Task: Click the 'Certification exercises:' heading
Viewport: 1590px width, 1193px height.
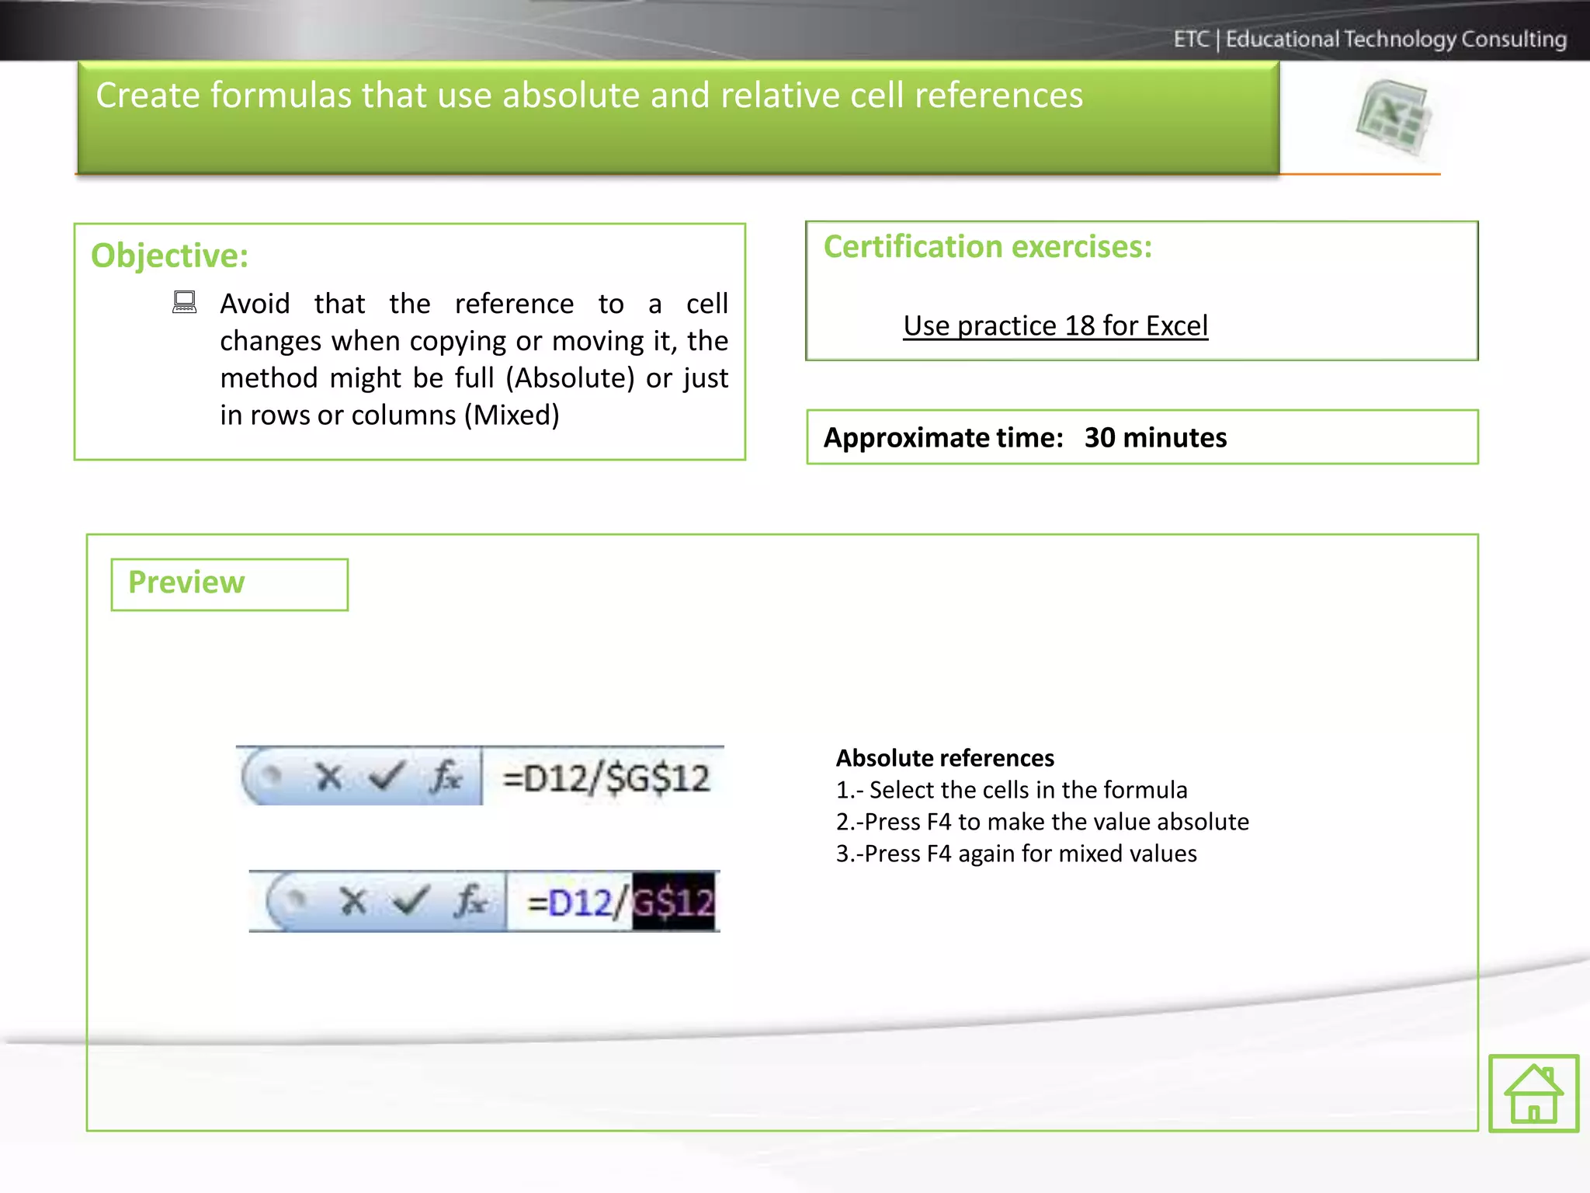Action: point(988,247)
